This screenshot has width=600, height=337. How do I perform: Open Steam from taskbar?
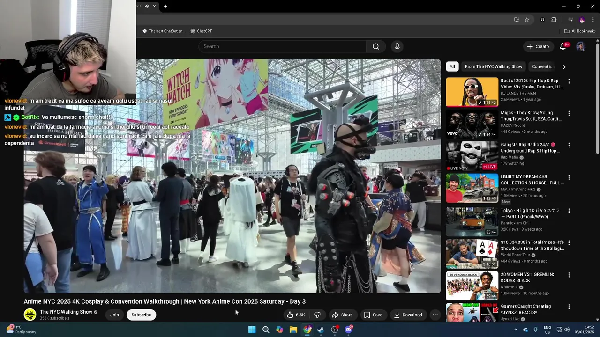[x=321, y=330]
